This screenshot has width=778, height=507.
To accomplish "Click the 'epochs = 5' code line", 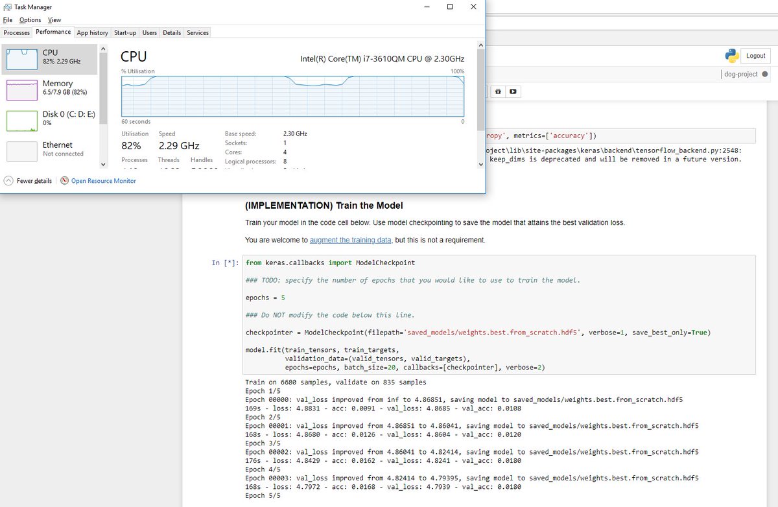I will [x=265, y=298].
